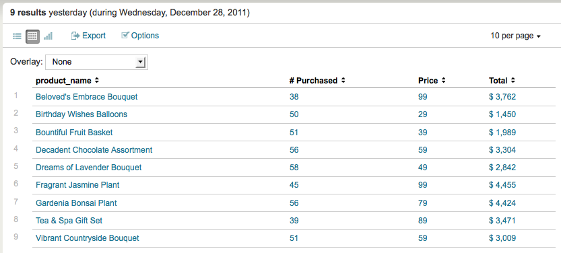Select the table view icon
The width and height of the screenshot is (561, 253).
coord(32,36)
